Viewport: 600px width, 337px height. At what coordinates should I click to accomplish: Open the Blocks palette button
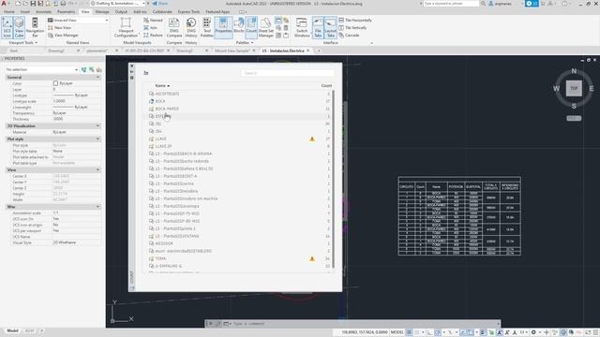click(239, 25)
